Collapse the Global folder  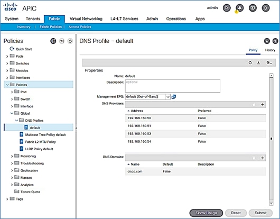point(12,113)
